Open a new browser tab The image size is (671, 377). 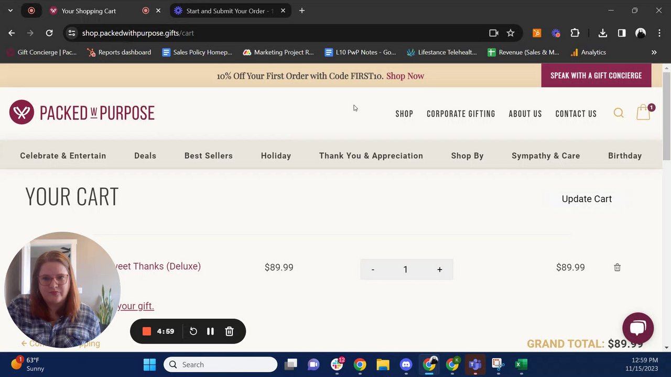(302, 10)
